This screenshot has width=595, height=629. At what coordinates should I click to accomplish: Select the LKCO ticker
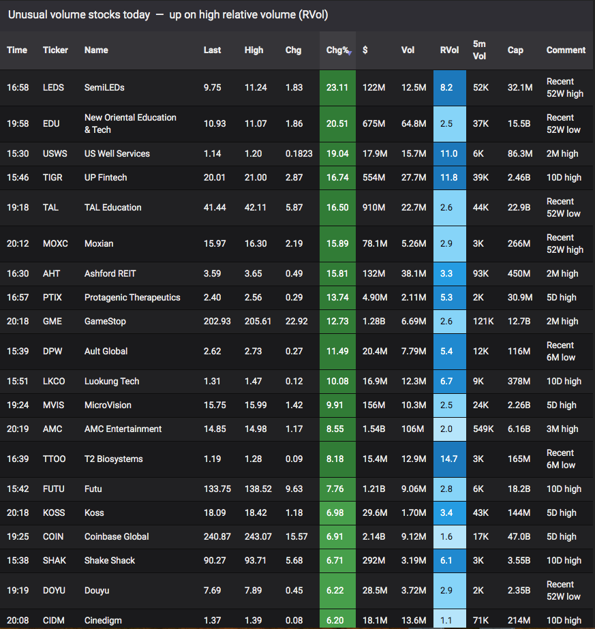click(x=54, y=381)
